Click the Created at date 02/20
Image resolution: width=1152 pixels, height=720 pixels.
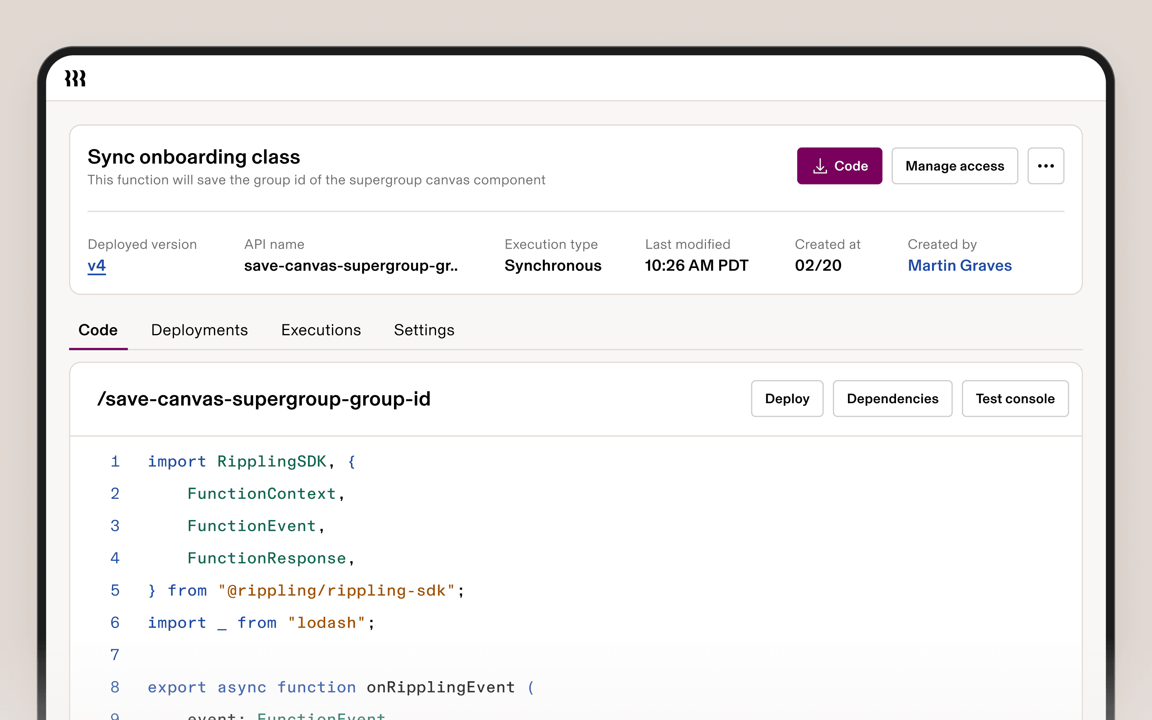point(818,265)
